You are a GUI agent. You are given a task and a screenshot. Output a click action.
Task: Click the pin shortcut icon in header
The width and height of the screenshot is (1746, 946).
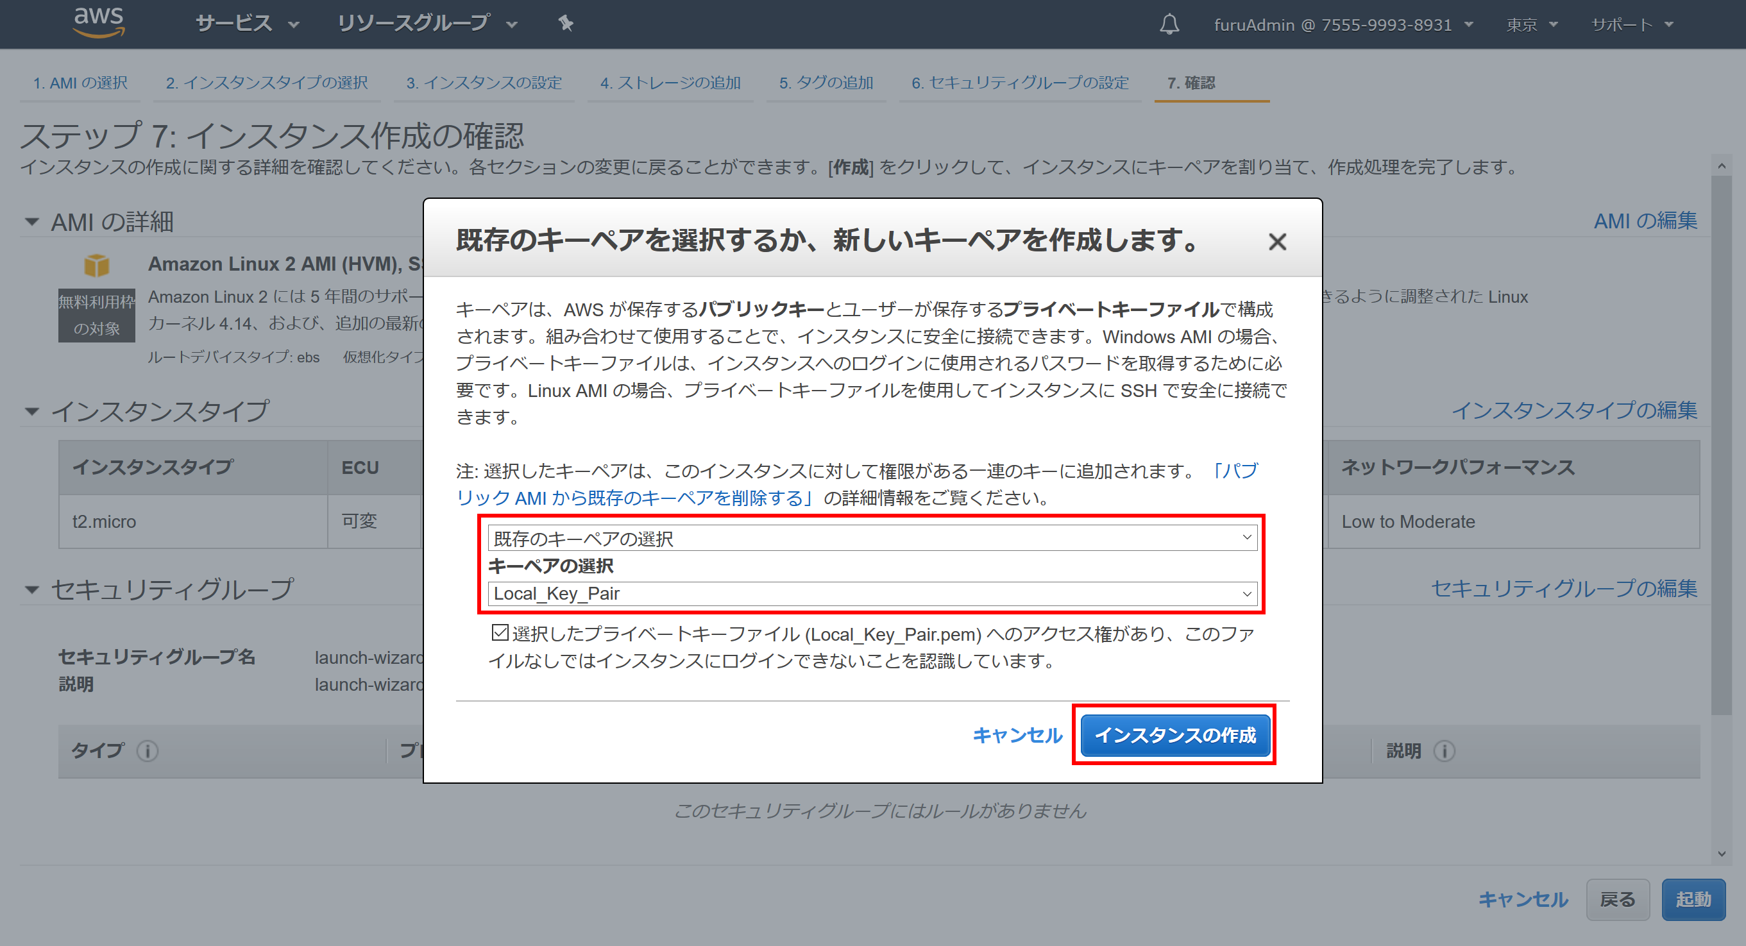click(565, 24)
